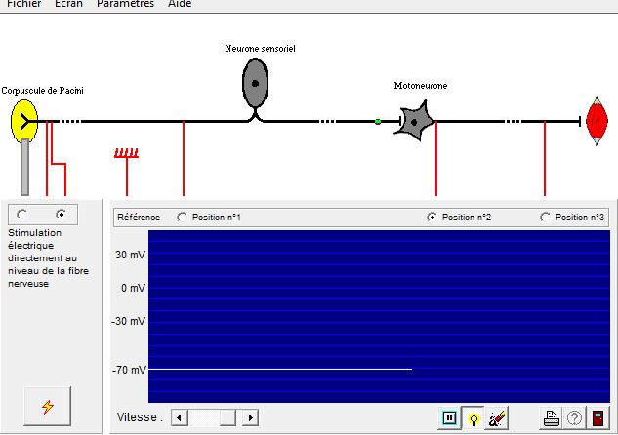The image size is (618, 435).
Task: Open the Paramètres menu
Action: click(125, 4)
